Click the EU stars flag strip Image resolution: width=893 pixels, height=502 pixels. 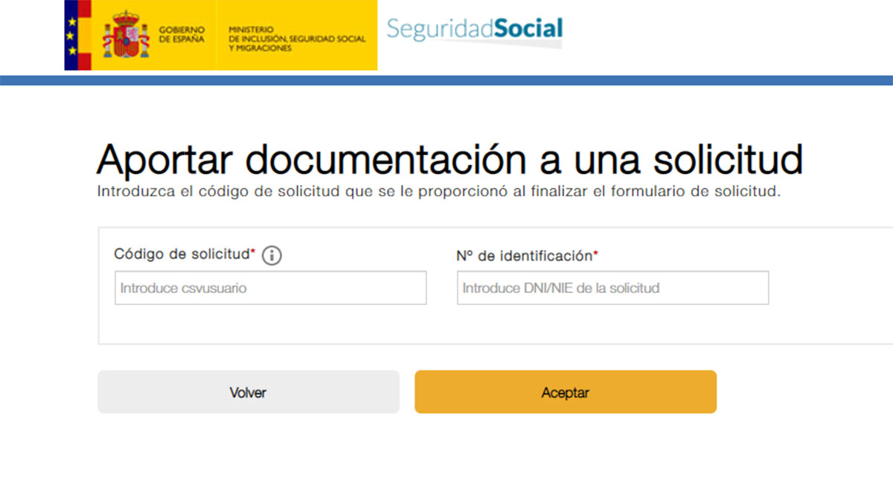pyautogui.click(x=71, y=35)
